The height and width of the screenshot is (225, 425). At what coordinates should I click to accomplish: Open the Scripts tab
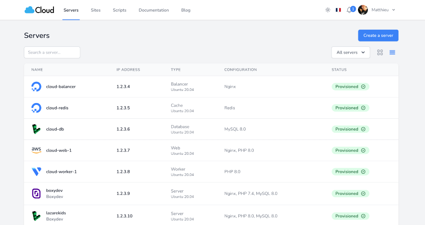pyautogui.click(x=120, y=10)
